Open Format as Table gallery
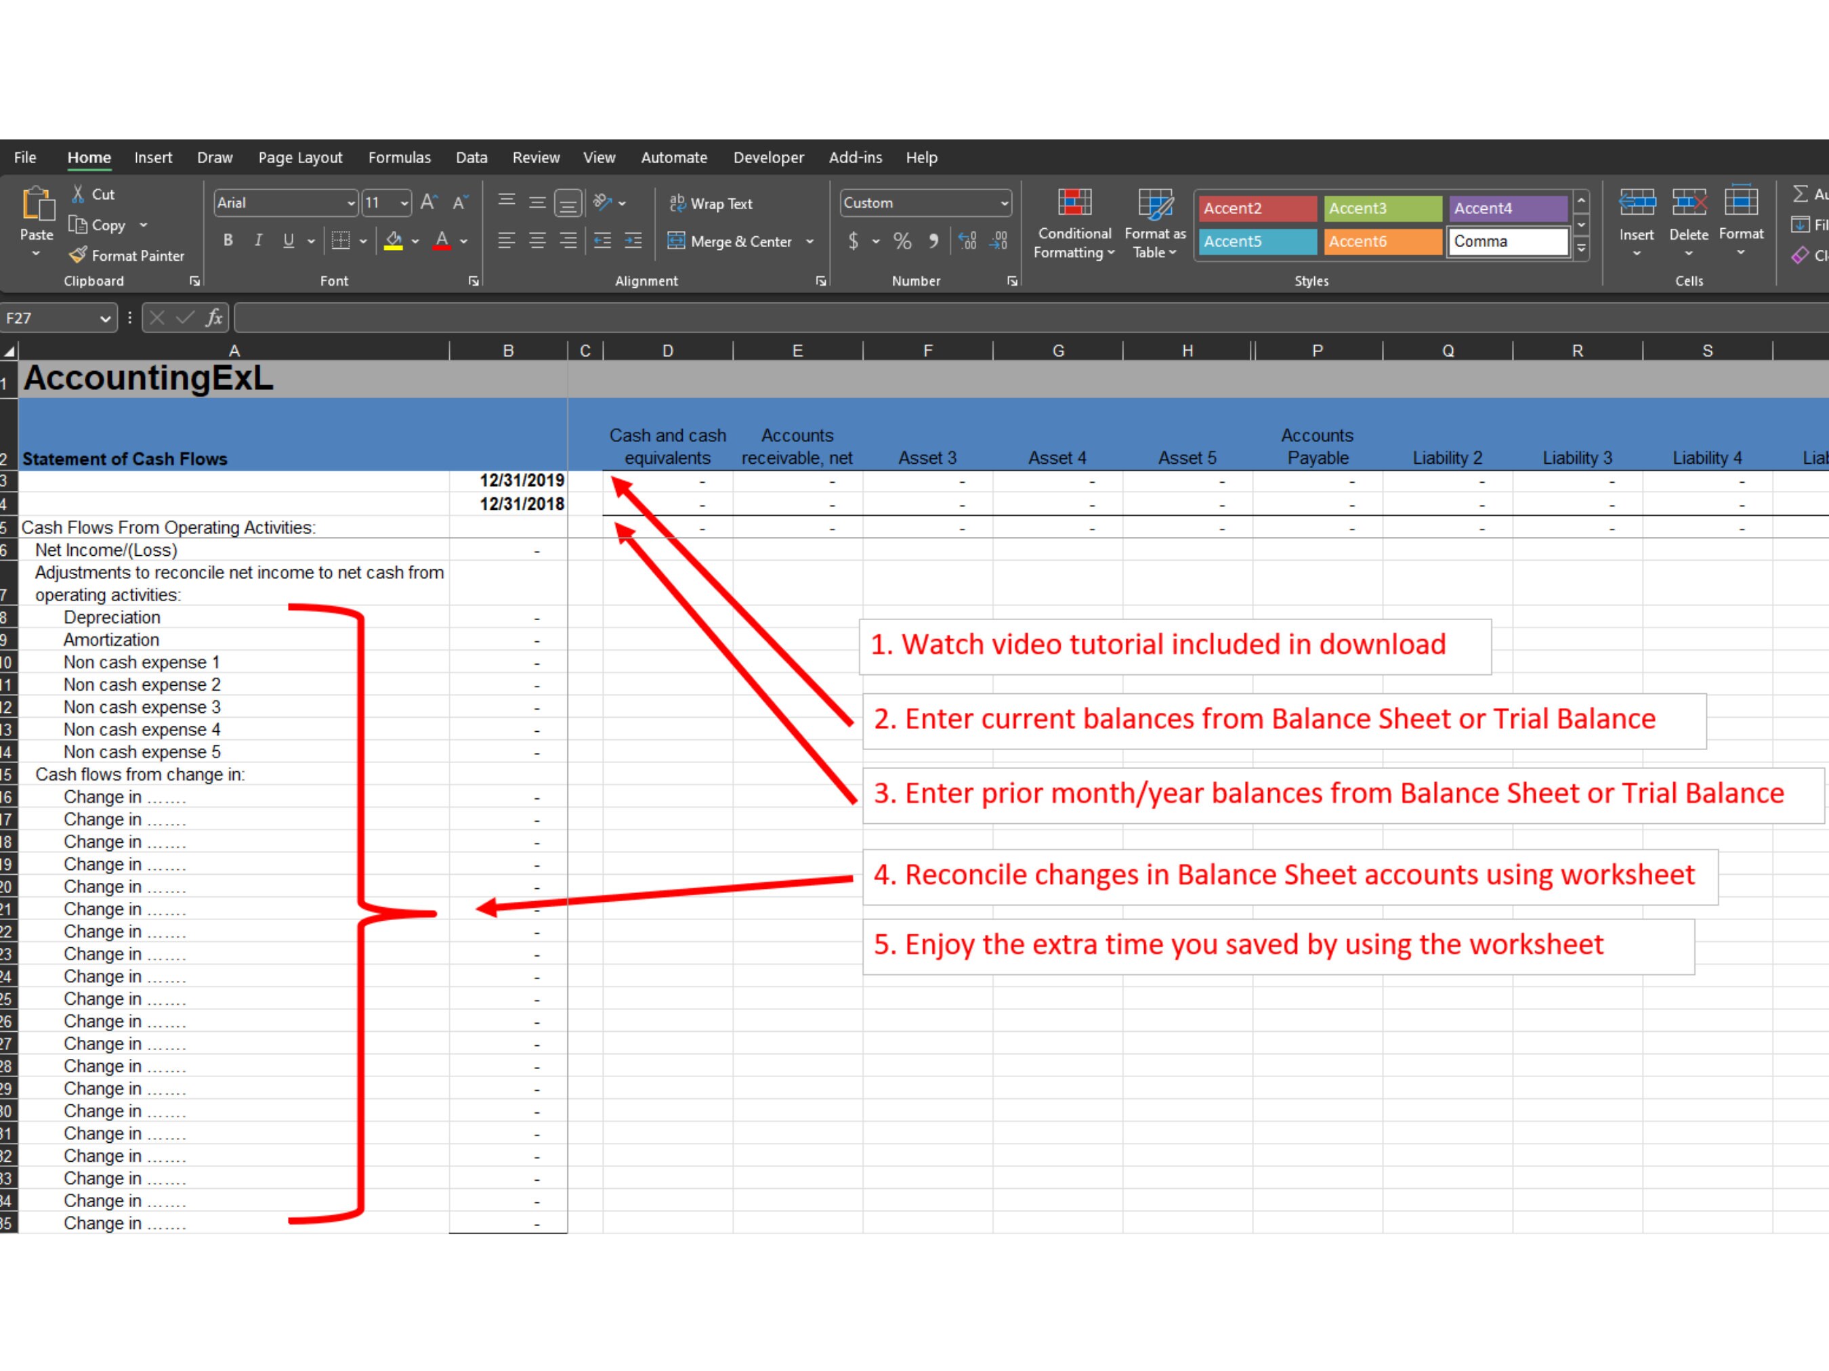The height and width of the screenshot is (1371, 1829). (1155, 223)
